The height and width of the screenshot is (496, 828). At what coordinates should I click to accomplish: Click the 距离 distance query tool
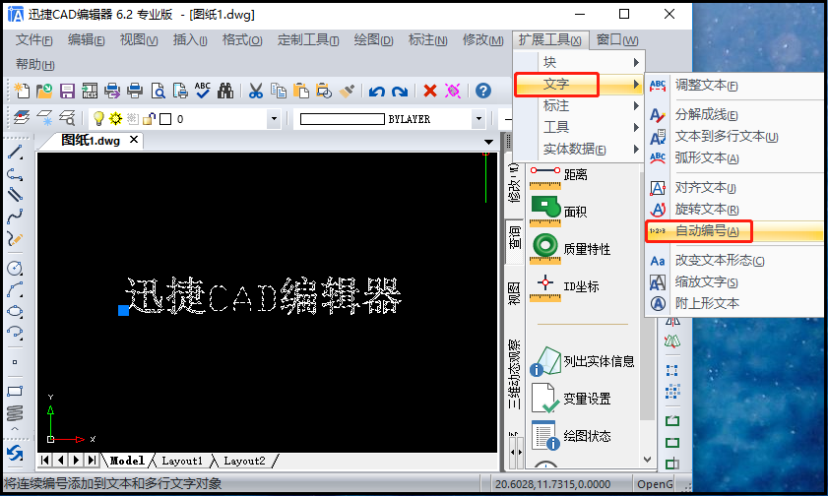pos(559,177)
